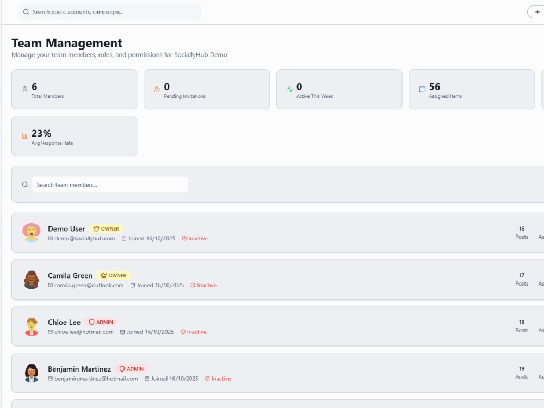Click the 23% Avg Response Rate value
Viewport: 544px width, 408px height.
pyautogui.click(x=41, y=134)
